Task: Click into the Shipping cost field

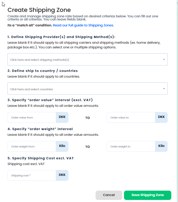Action: (x=32, y=175)
